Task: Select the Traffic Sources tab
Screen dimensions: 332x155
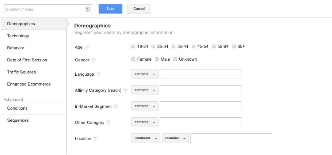Action: (x=22, y=72)
